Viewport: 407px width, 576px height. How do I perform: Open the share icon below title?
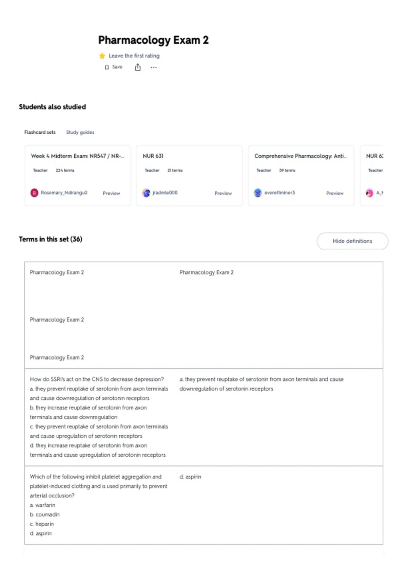coord(138,67)
